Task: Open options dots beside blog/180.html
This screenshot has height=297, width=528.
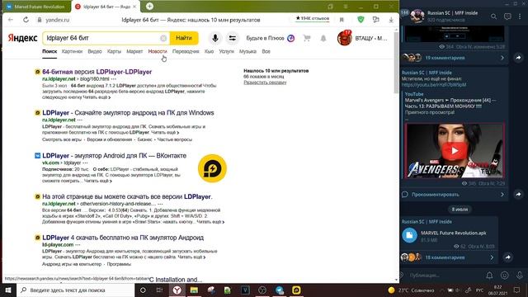Action: [x=114, y=79]
